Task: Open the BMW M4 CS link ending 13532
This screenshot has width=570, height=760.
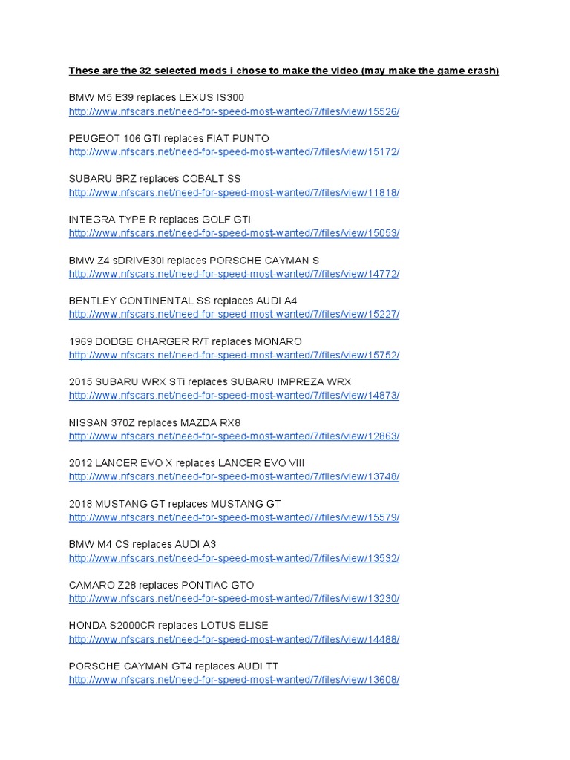Action: point(234,558)
